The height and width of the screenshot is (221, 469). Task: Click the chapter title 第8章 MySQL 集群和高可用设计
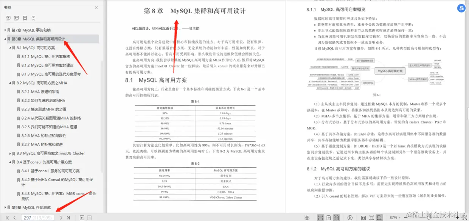point(195,11)
